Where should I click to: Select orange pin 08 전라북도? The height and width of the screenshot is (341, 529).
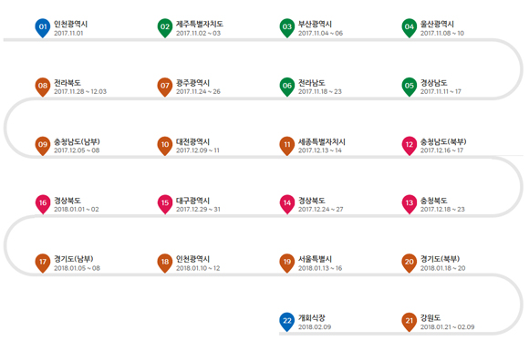click(43, 87)
